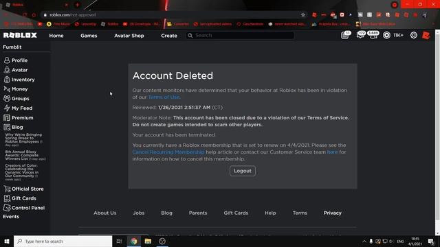440x247 pixels.
Task: Go to Inventory in the sidebar
Action: point(19,80)
